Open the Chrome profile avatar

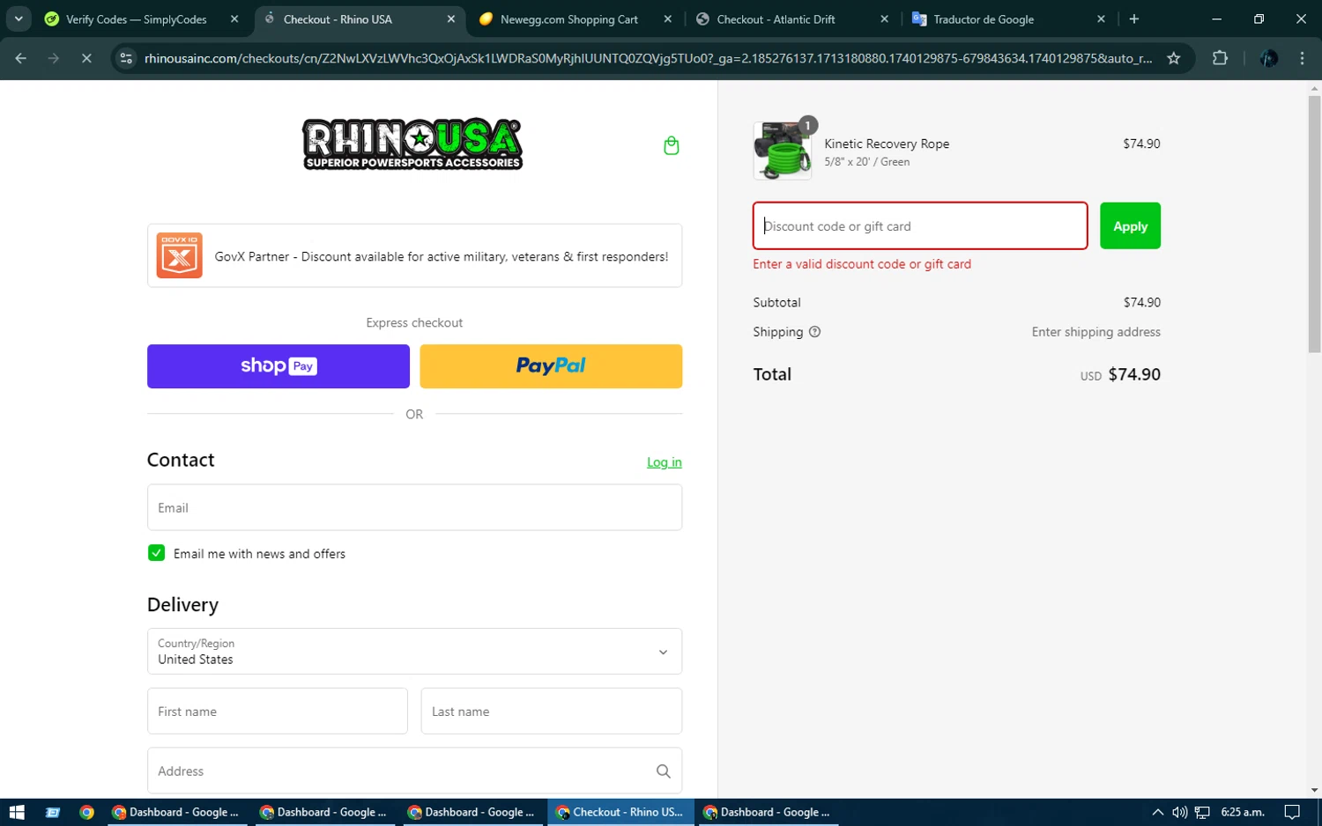pyautogui.click(x=1269, y=58)
